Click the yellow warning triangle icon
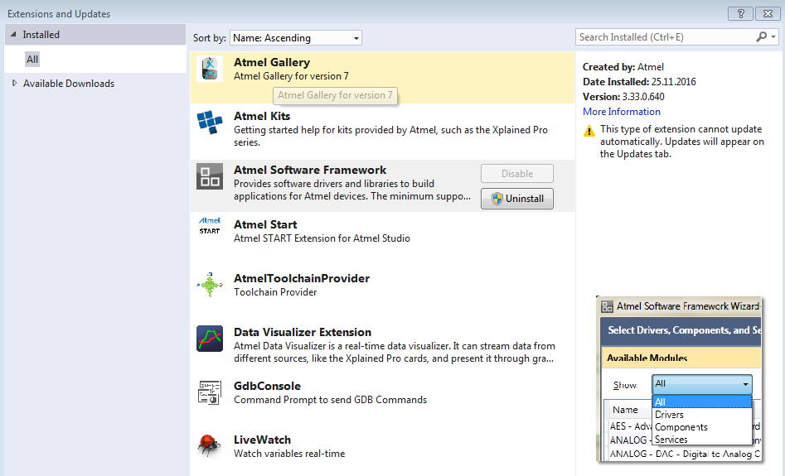Screen dimensions: 785x476 [589, 131]
